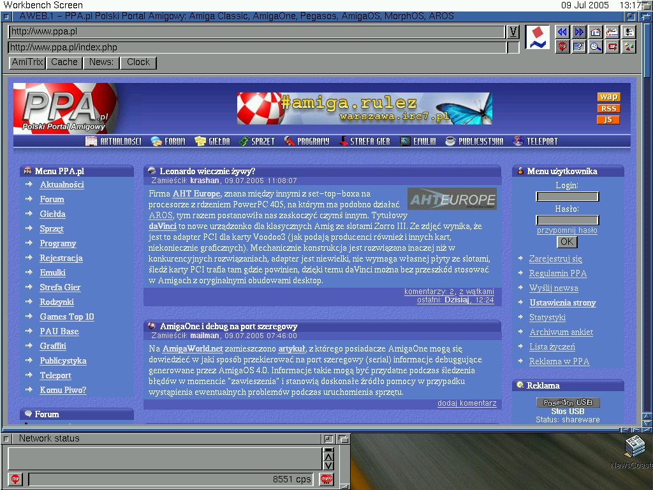Click the #amiga.rulez banner image

364,108
